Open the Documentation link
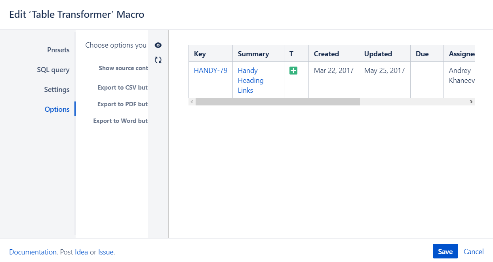The image size is (493, 262). (x=33, y=252)
